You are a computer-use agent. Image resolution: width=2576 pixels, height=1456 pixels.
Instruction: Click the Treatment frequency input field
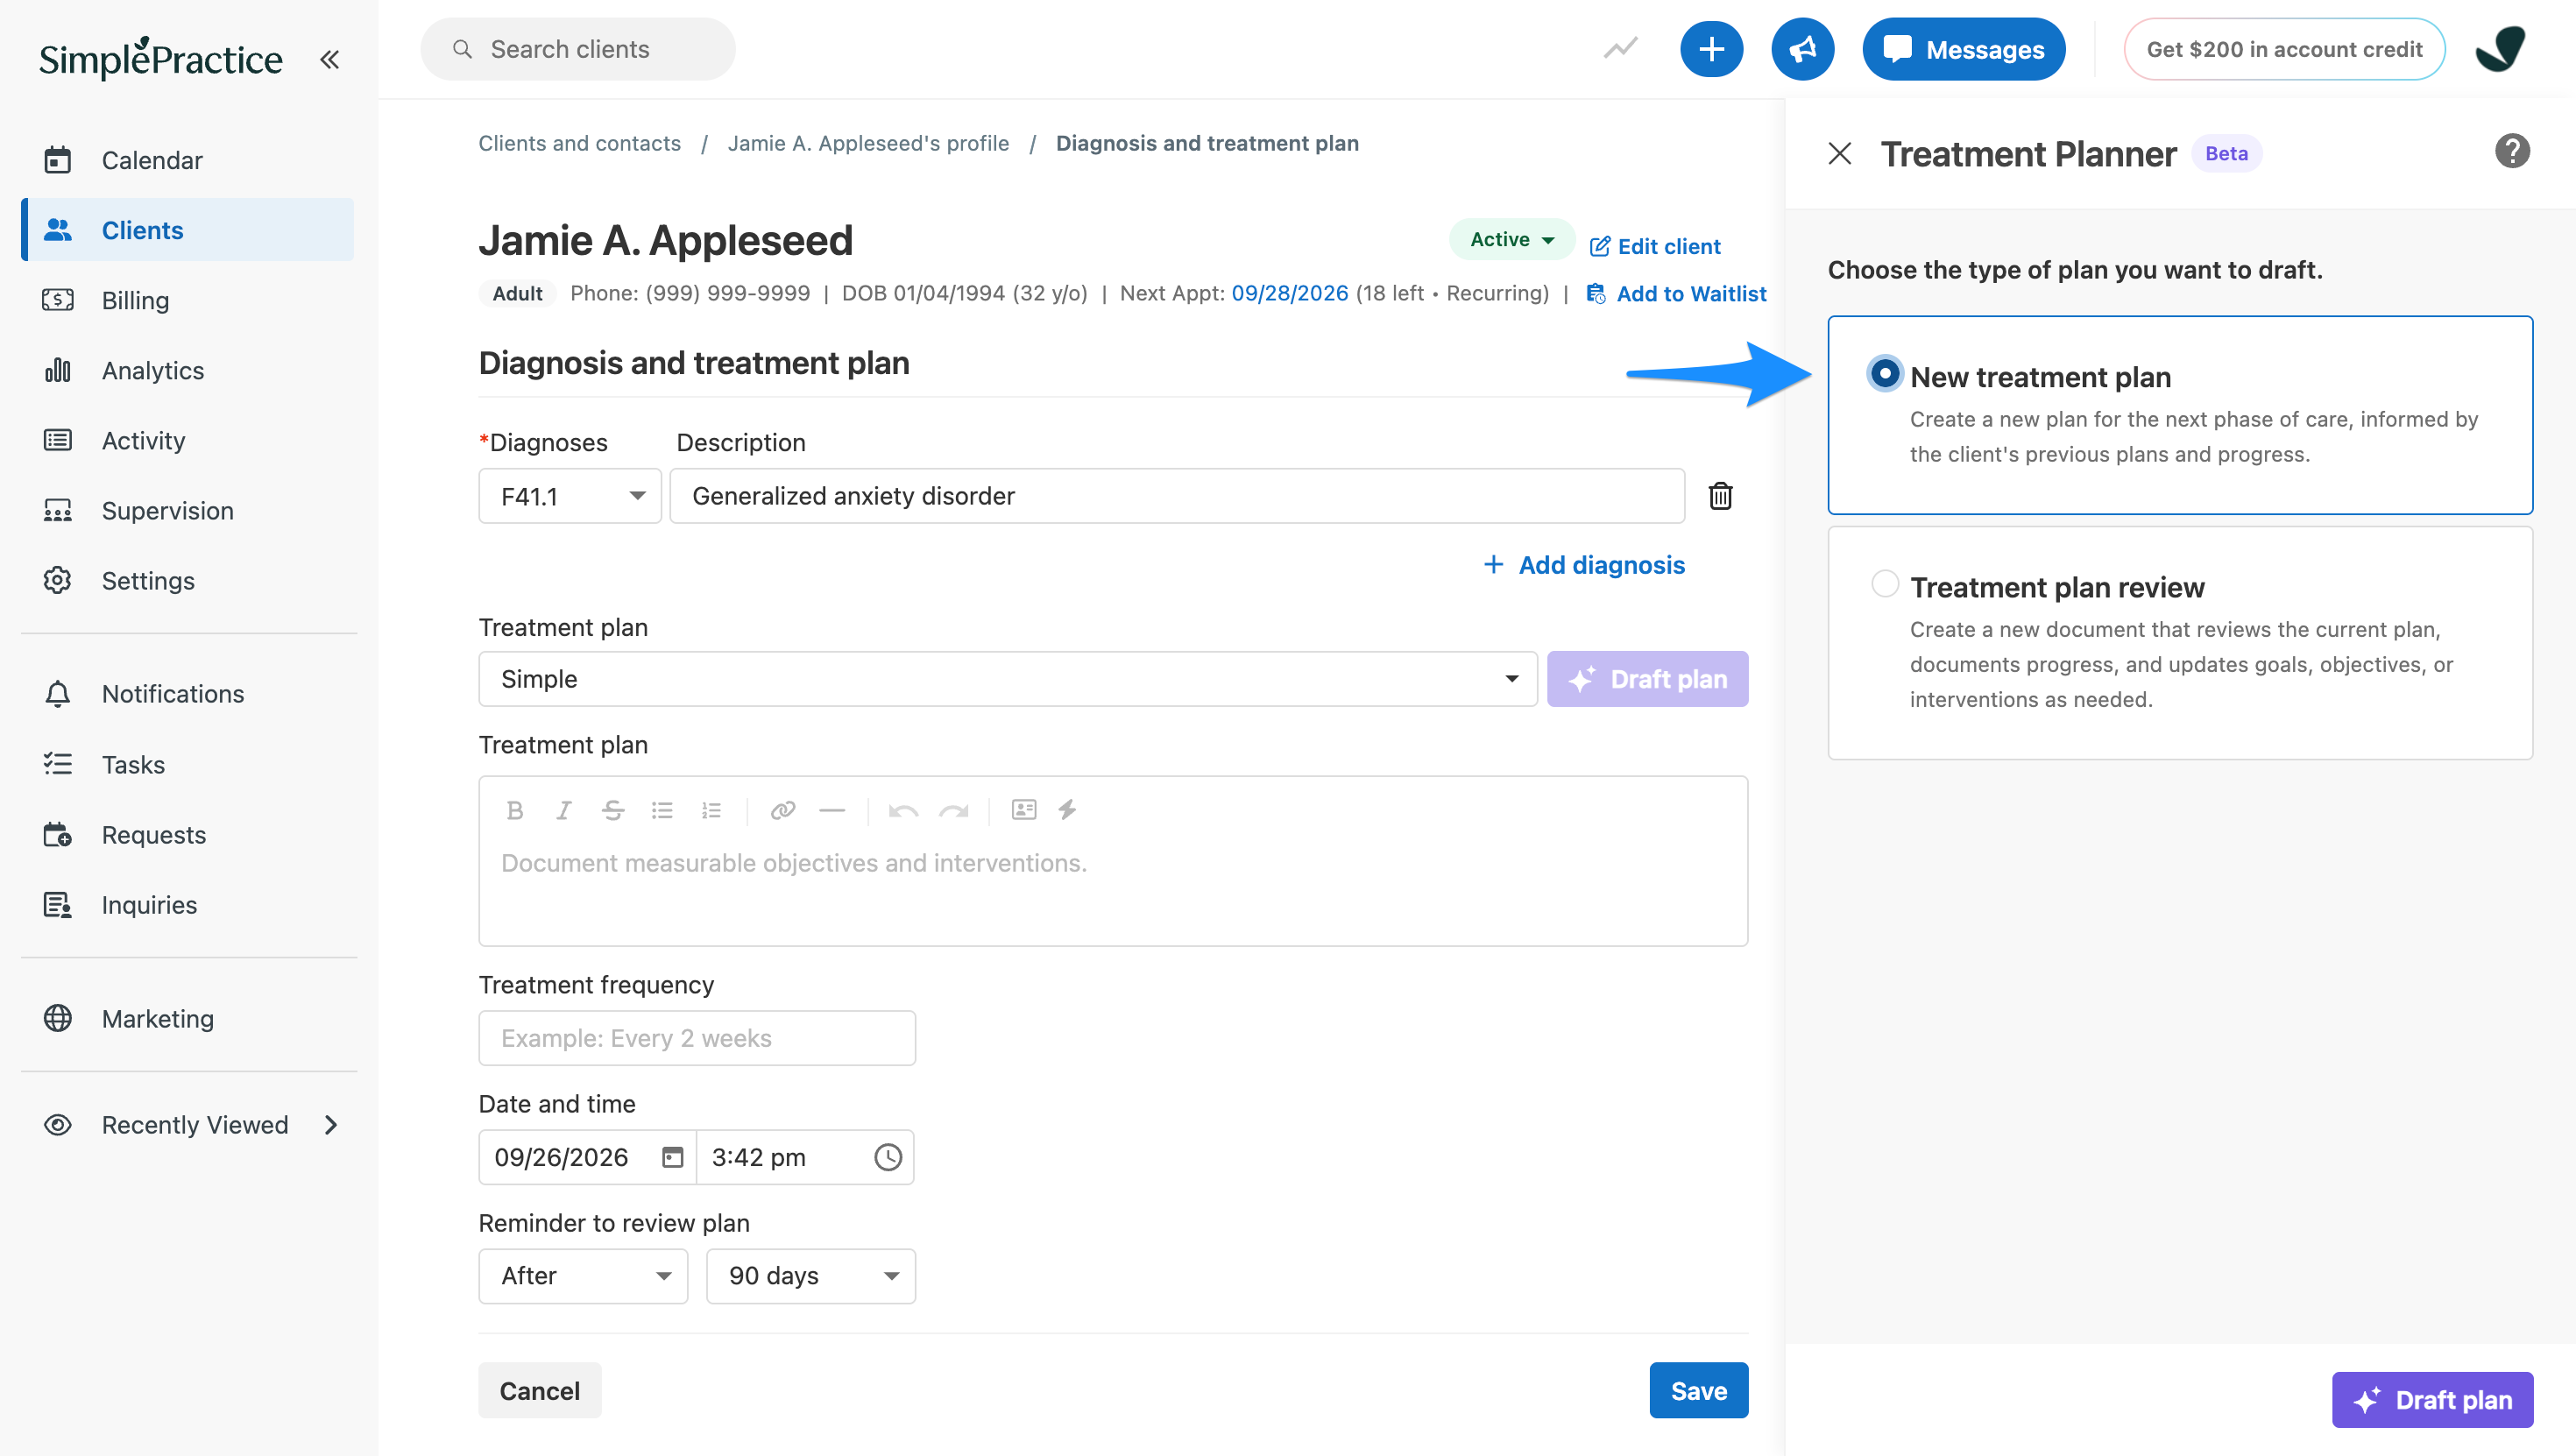pyautogui.click(x=697, y=1038)
